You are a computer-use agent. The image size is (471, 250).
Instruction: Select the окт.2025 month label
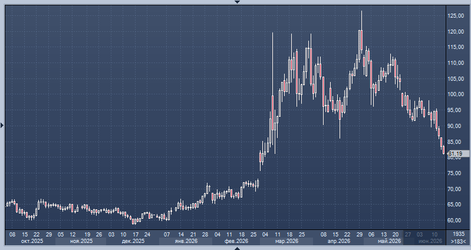tap(32, 241)
